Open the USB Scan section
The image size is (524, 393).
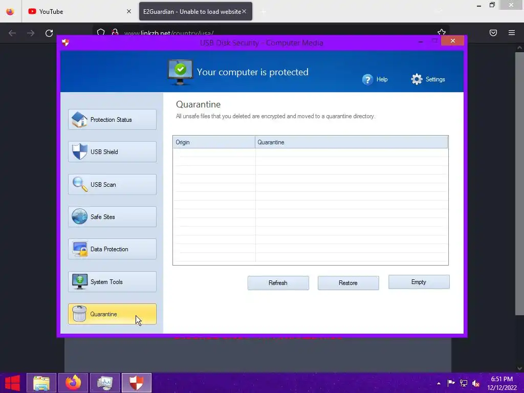[x=112, y=184]
